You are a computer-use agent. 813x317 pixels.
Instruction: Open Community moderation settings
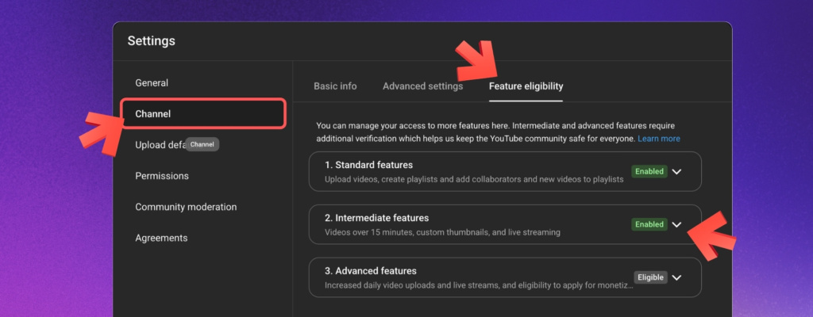[x=186, y=207]
